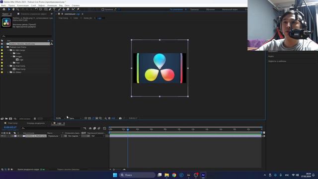Select the Roto Brush tool
Image resolution: width=318 pixels, height=179 pixels.
[x=73, y=9]
